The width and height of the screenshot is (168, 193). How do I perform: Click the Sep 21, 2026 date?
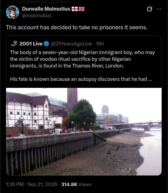click(x=42, y=184)
